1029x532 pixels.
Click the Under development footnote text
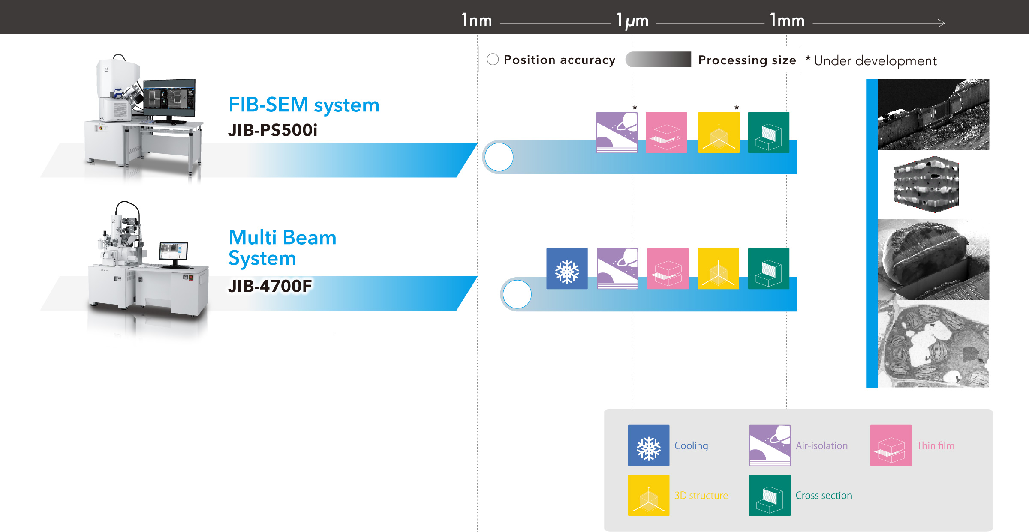pos(871,61)
